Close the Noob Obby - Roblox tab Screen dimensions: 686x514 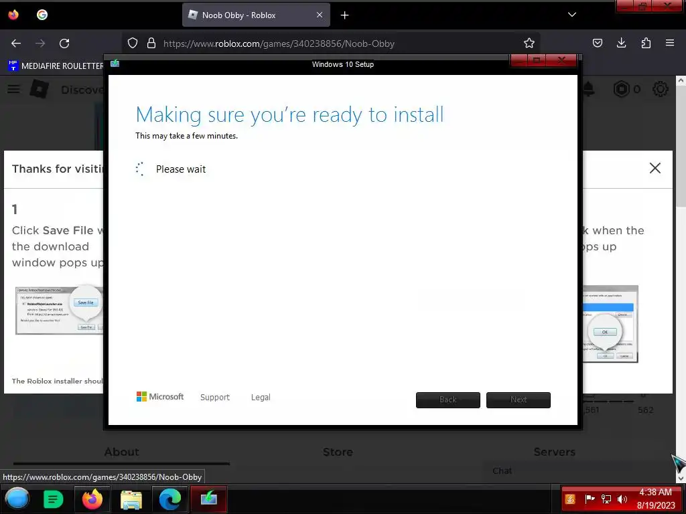coord(320,15)
